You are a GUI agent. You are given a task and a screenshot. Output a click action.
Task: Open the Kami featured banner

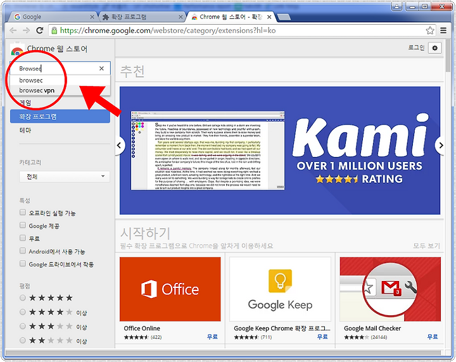coord(280,151)
